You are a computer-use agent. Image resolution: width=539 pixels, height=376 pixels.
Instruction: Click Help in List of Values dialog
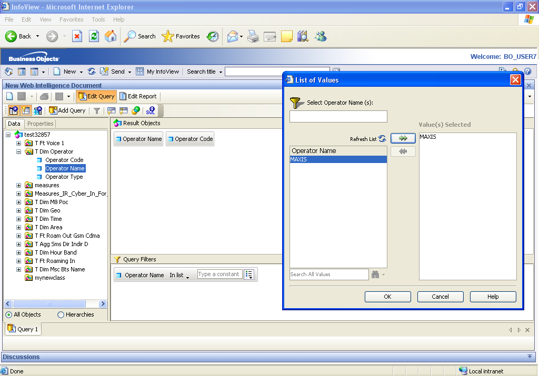click(x=493, y=297)
